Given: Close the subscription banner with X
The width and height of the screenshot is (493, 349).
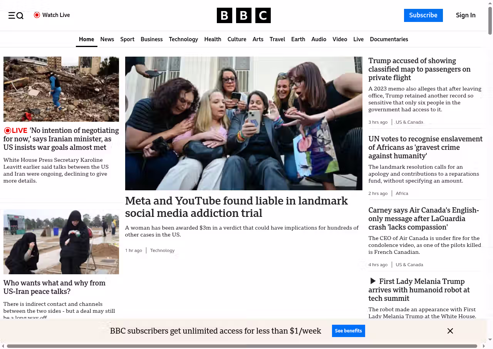Looking at the screenshot, I should point(450,331).
